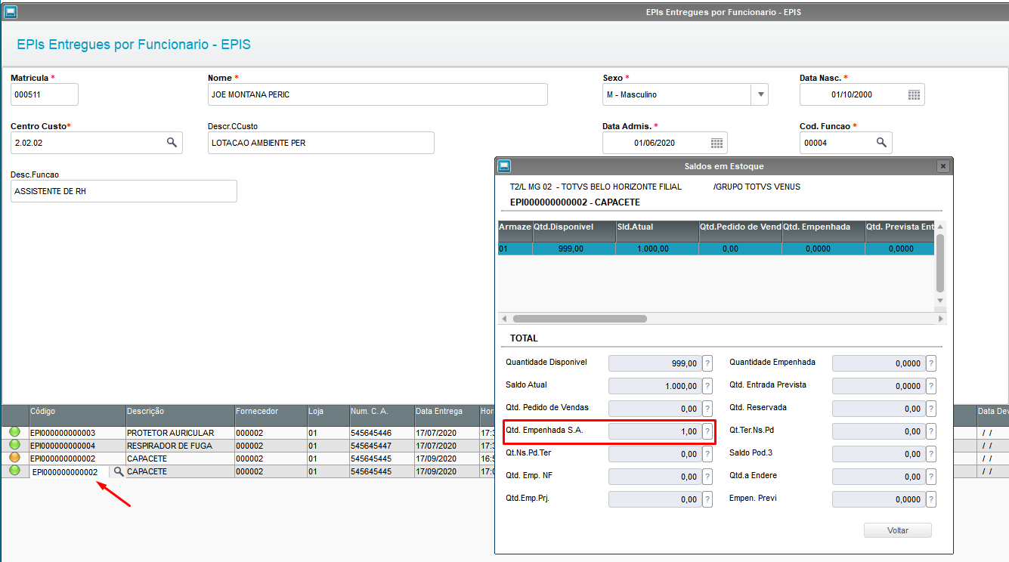Click the help icon next to Qtd.a Endere
Screen dimensions: 1009x562
tap(931, 477)
